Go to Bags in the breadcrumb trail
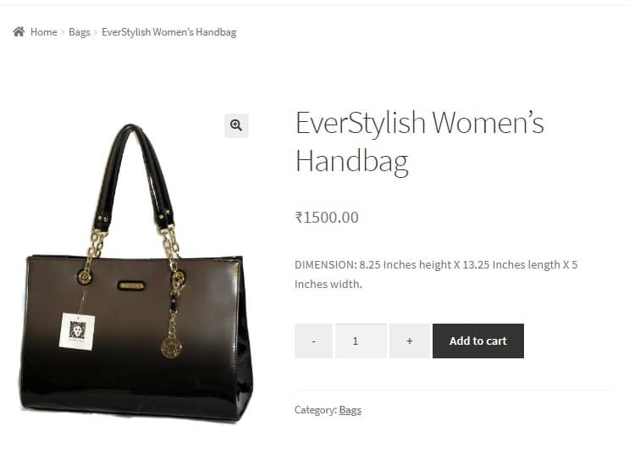The image size is (629, 460). tap(80, 32)
